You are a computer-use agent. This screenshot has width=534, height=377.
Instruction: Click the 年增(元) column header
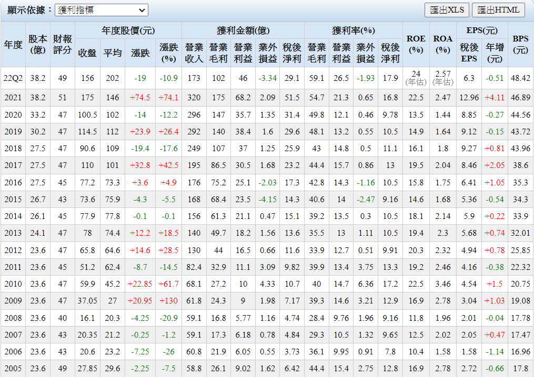click(495, 53)
